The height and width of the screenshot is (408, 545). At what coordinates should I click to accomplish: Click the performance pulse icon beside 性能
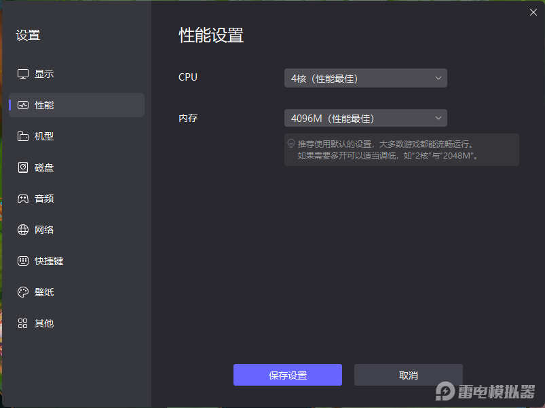[23, 105]
